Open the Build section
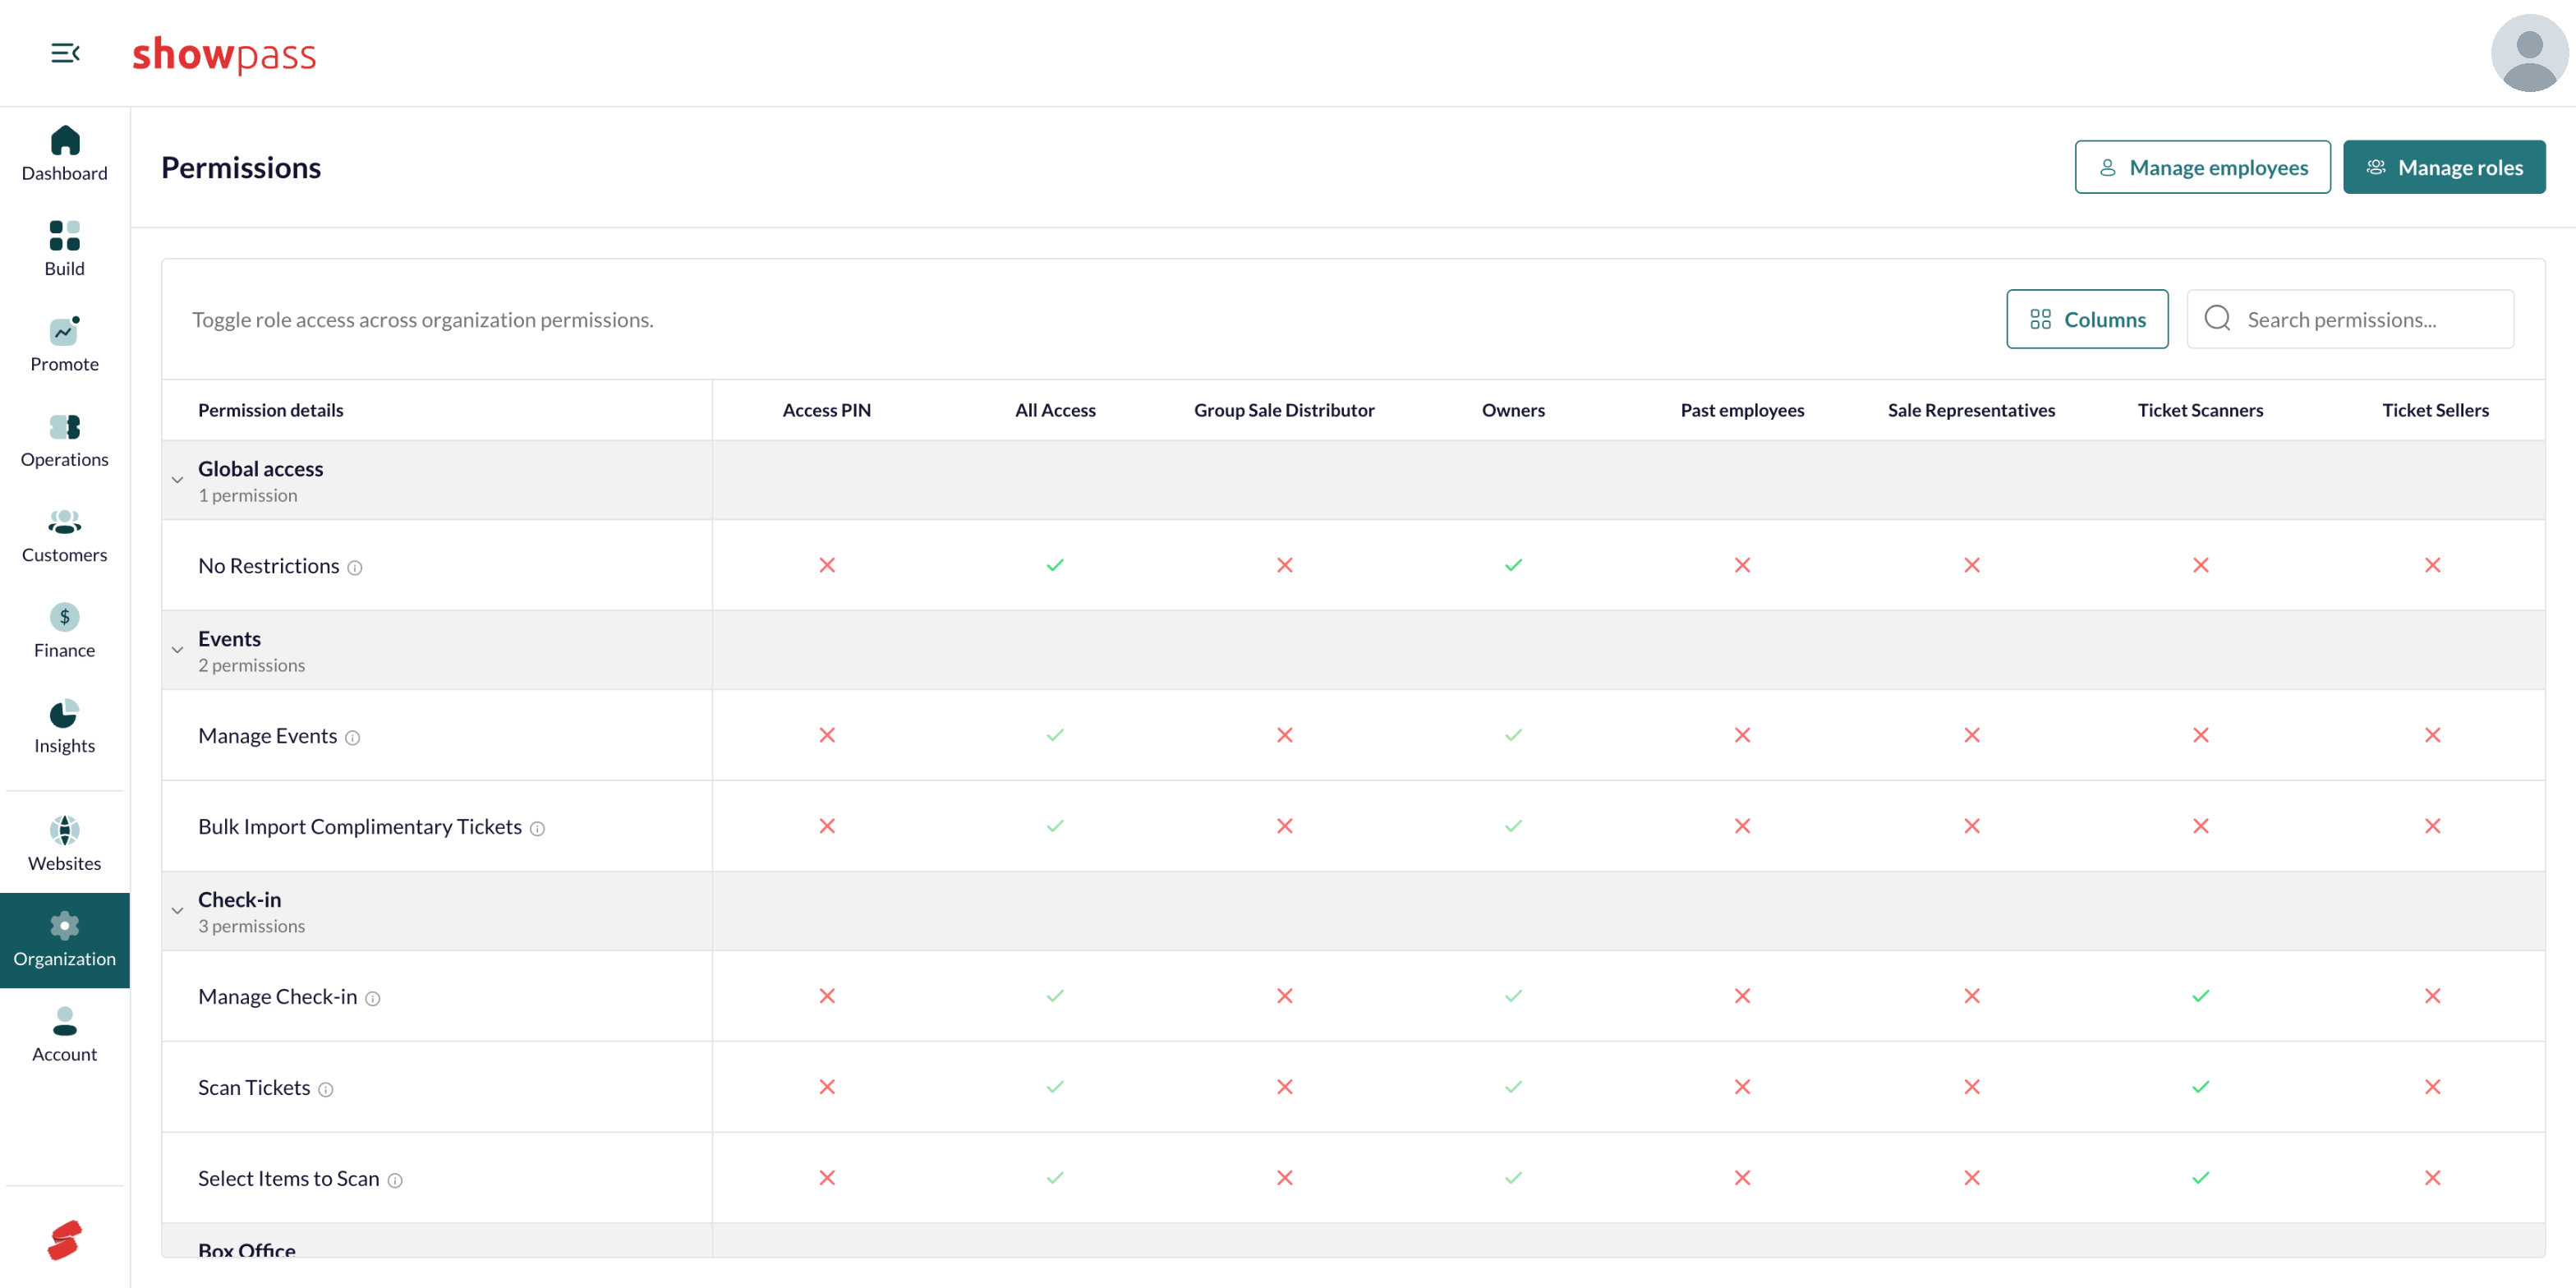Screen dimensions: 2576x1288 pos(65,249)
